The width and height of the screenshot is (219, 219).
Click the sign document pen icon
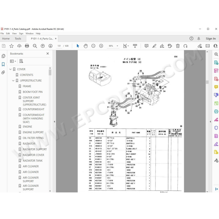[x=162, y=46]
